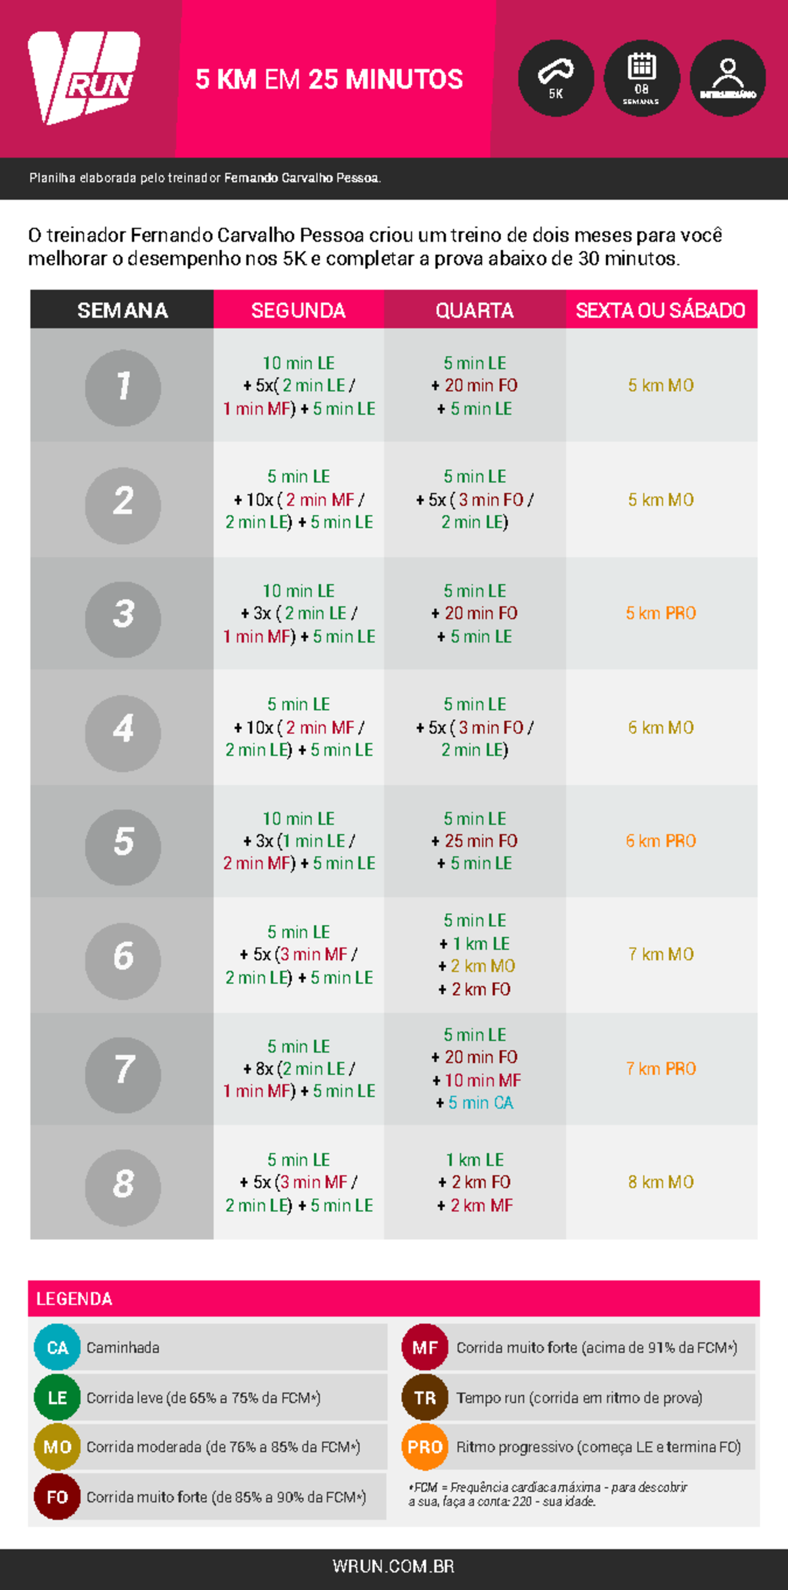Viewport: 788px width, 1590px height.
Task: Click the yellow MO legend color circle
Action: click(57, 1447)
